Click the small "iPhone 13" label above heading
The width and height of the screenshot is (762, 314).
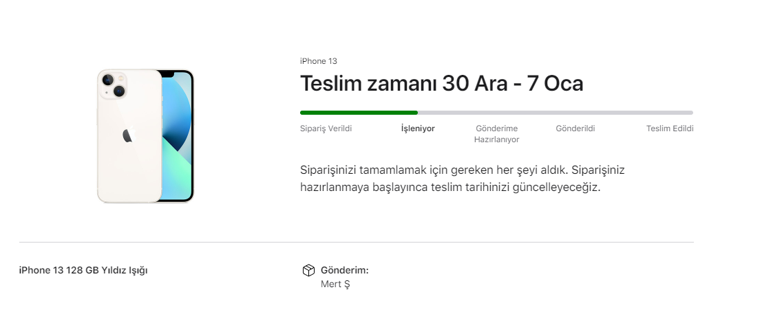click(x=318, y=61)
